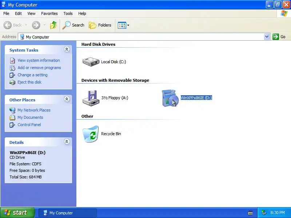Screen dimensions: 291x218
Task: Go up one folder level
Action: coord(53,25)
